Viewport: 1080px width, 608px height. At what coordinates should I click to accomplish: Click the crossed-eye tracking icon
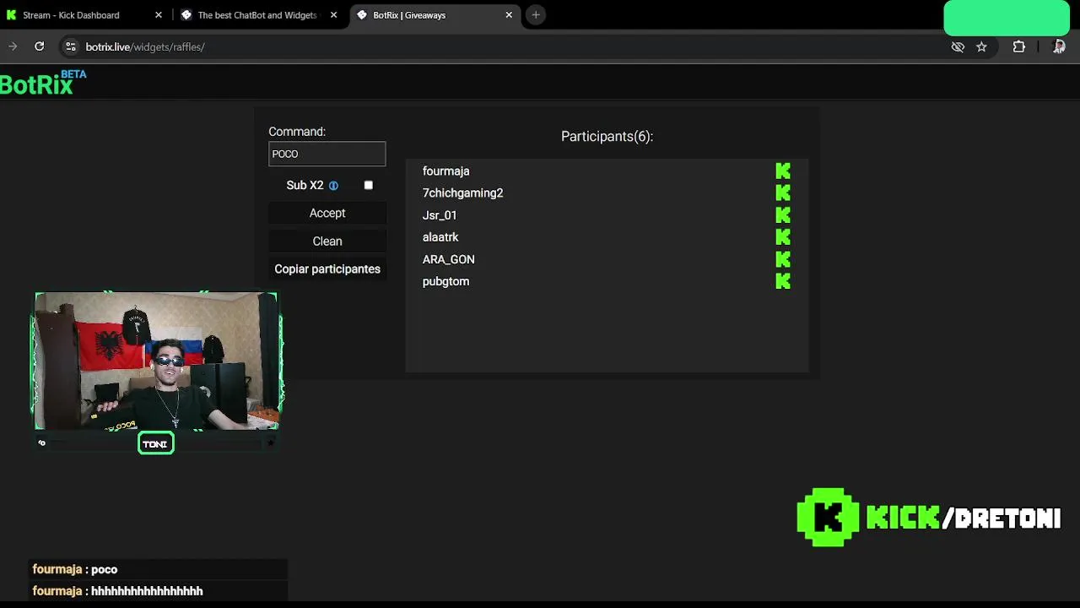click(x=958, y=47)
